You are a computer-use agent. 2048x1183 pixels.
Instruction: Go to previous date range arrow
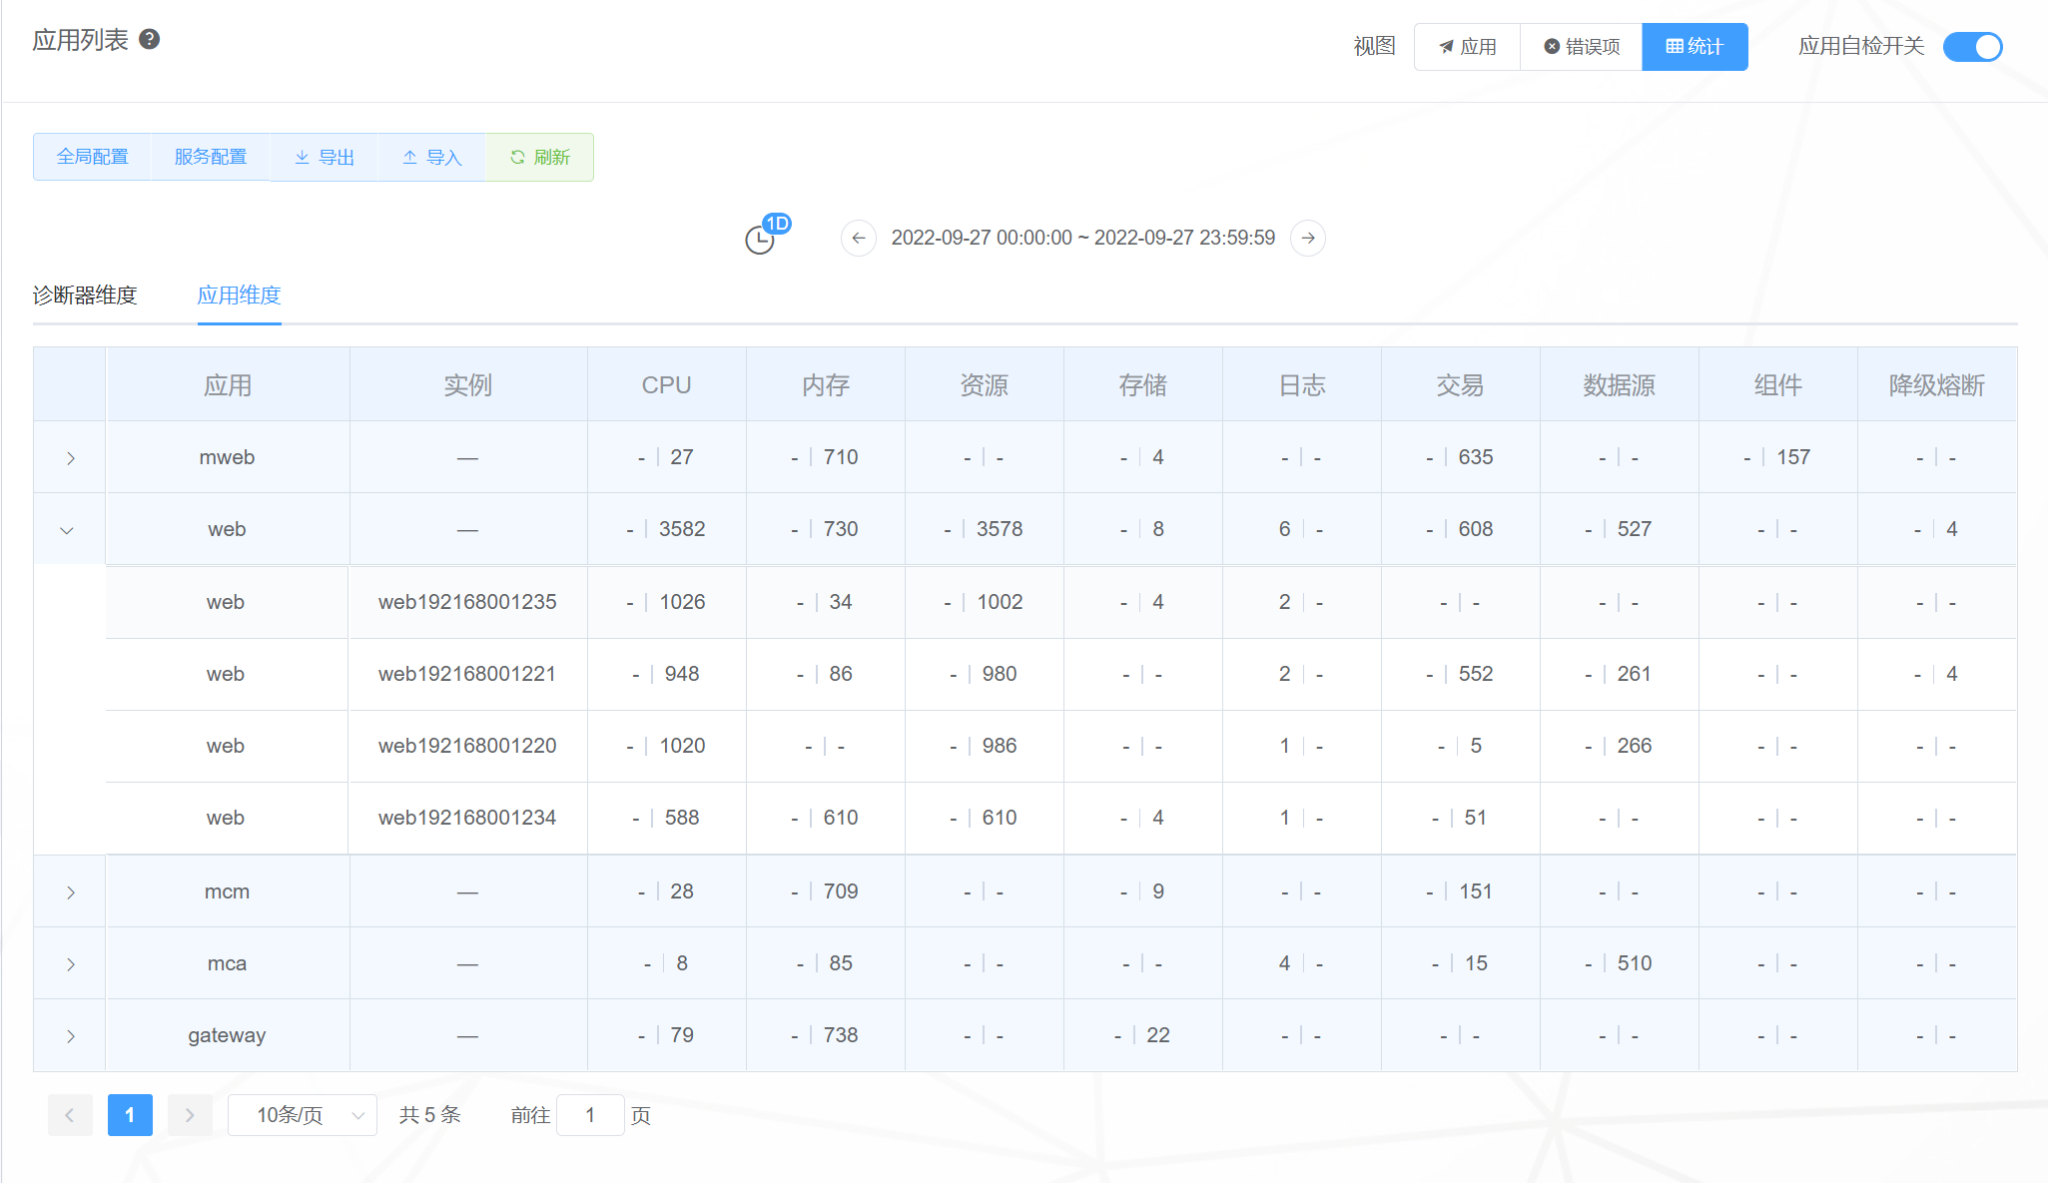[859, 238]
